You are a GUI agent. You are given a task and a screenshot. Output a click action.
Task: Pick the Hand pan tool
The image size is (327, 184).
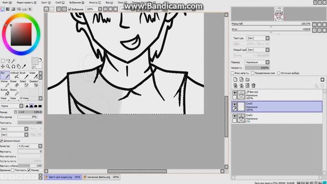point(19,66)
